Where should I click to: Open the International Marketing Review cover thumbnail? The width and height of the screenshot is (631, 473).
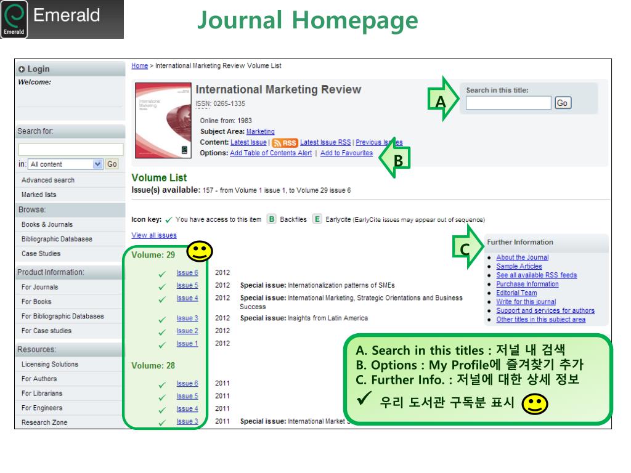coord(163,120)
